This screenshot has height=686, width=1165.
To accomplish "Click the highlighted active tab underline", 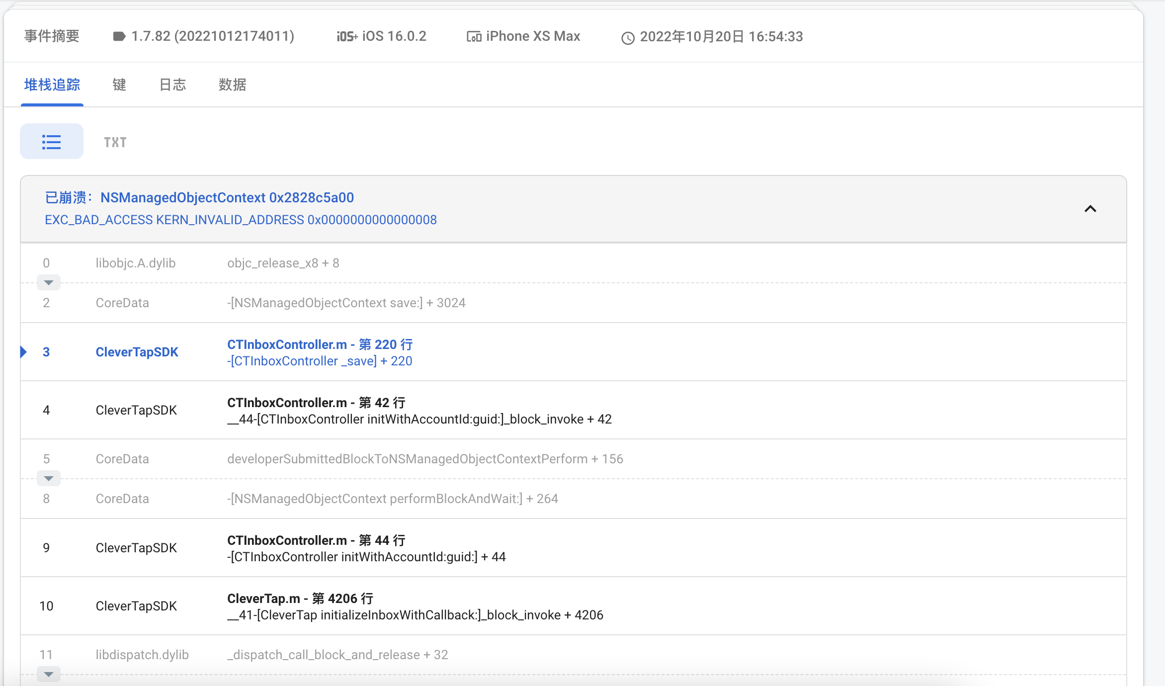I will pos(52,104).
